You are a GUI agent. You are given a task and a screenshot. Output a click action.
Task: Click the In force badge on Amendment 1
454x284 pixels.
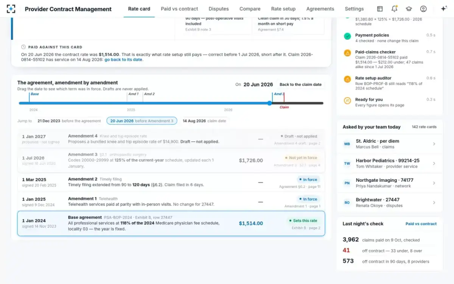(308, 199)
